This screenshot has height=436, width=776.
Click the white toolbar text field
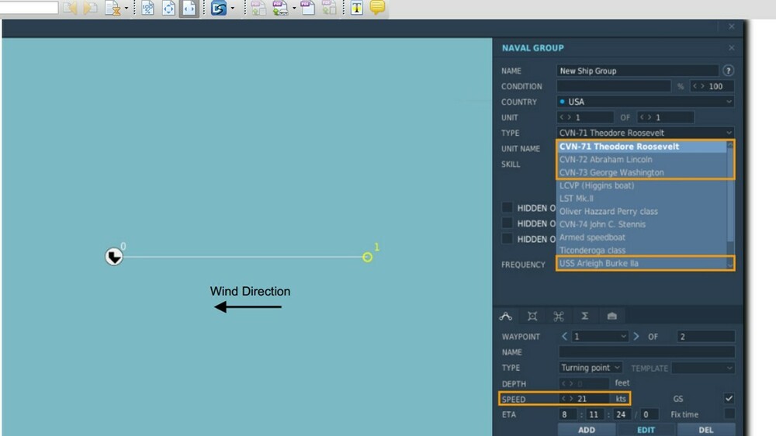pyautogui.click(x=29, y=7)
